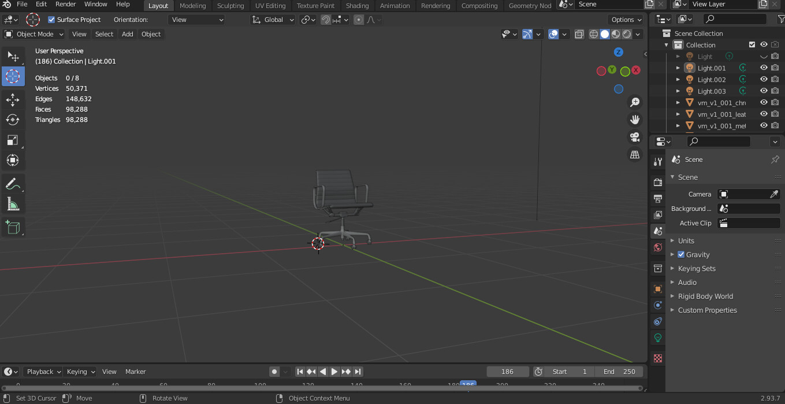785x404 pixels.
Task: Disable the Gravity checkbox
Action: [681, 254]
